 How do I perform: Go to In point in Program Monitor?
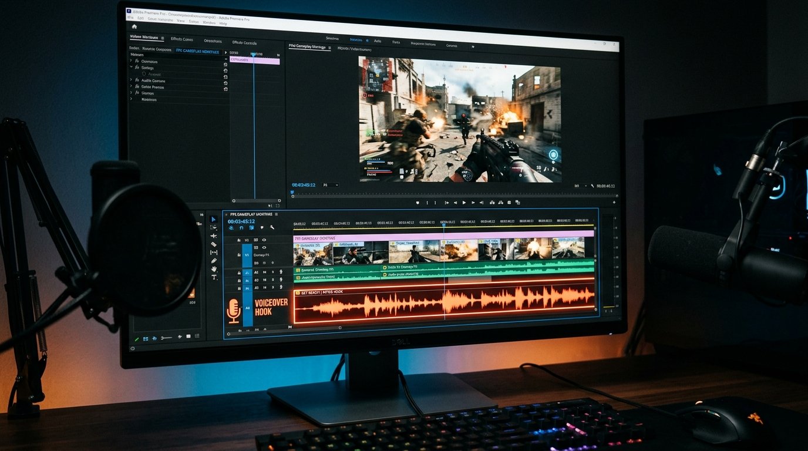(x=447, y=203)
